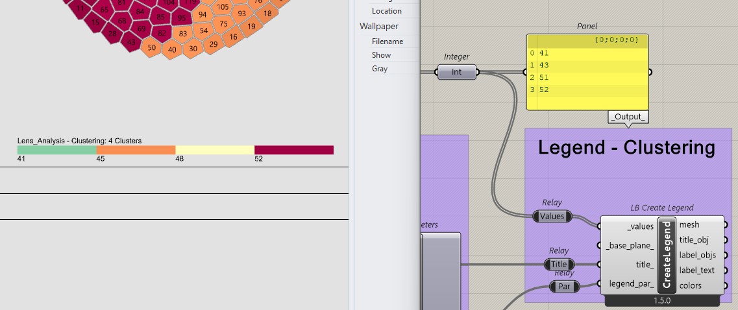Click the pale yellow legend segment
Viewport: 738px width, 310px height.
click(x=215, y=150)
